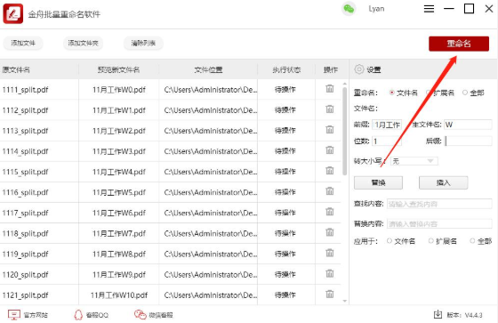Click preview name 11月工作W10.pdf
Image resolution: width=498 pixels, height=323 pixels.
click(x=119, y=295)
